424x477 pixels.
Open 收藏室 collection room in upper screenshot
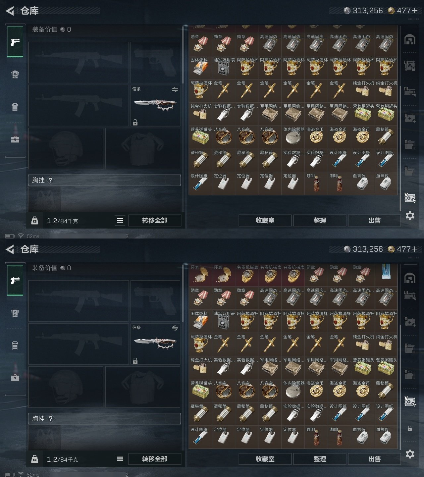point(265,221)
